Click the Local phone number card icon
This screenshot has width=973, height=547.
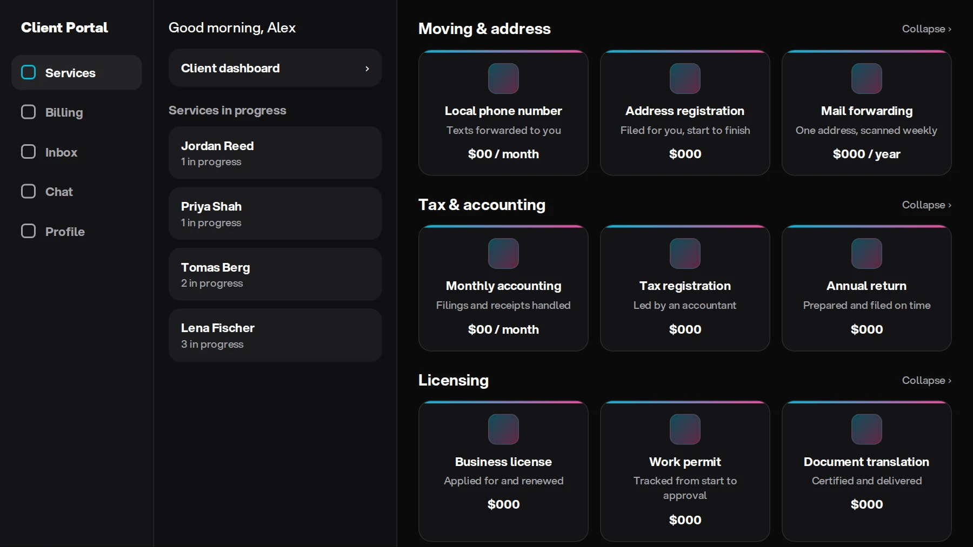click(503, 78)
